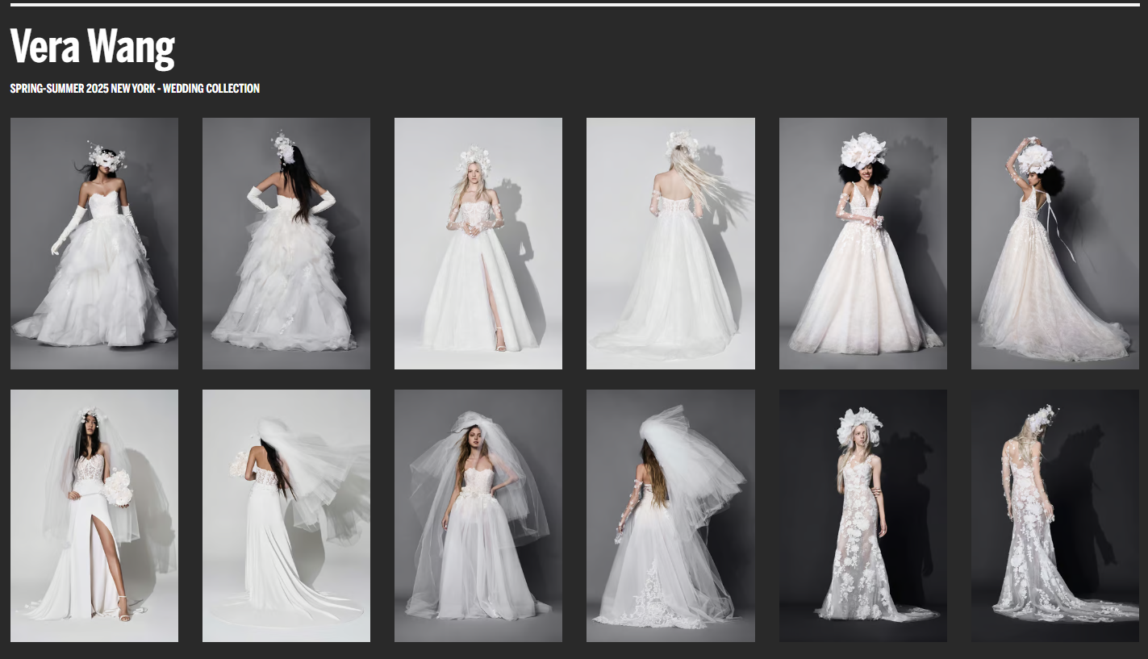Image resolution: width=1148 pixels, height=659 pixels.
Task: Open thumbnail of model in white gloves, front view
Action: [94, 244]
